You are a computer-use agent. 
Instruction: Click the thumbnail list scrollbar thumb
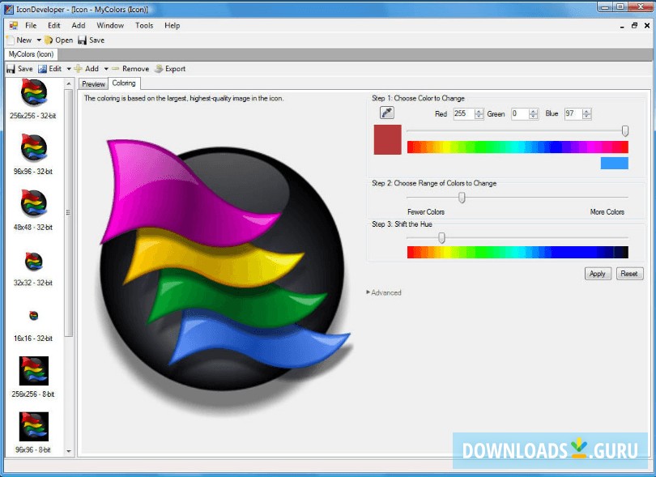pyautogui.click(x=69, y=212)
